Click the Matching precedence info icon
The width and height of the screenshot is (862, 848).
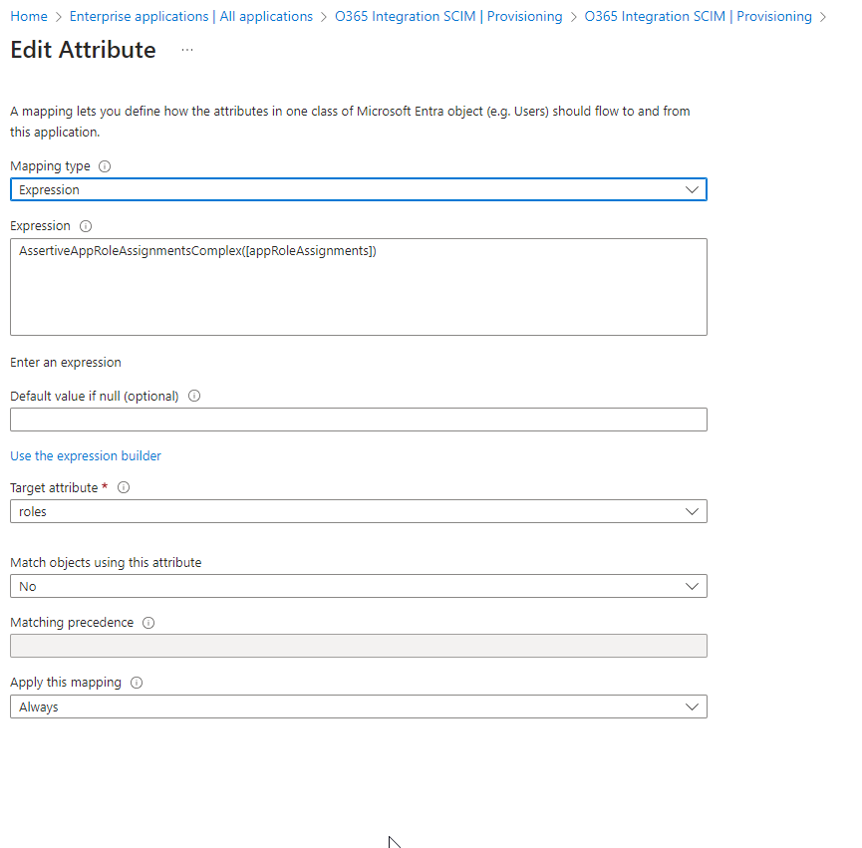point(148,623)
